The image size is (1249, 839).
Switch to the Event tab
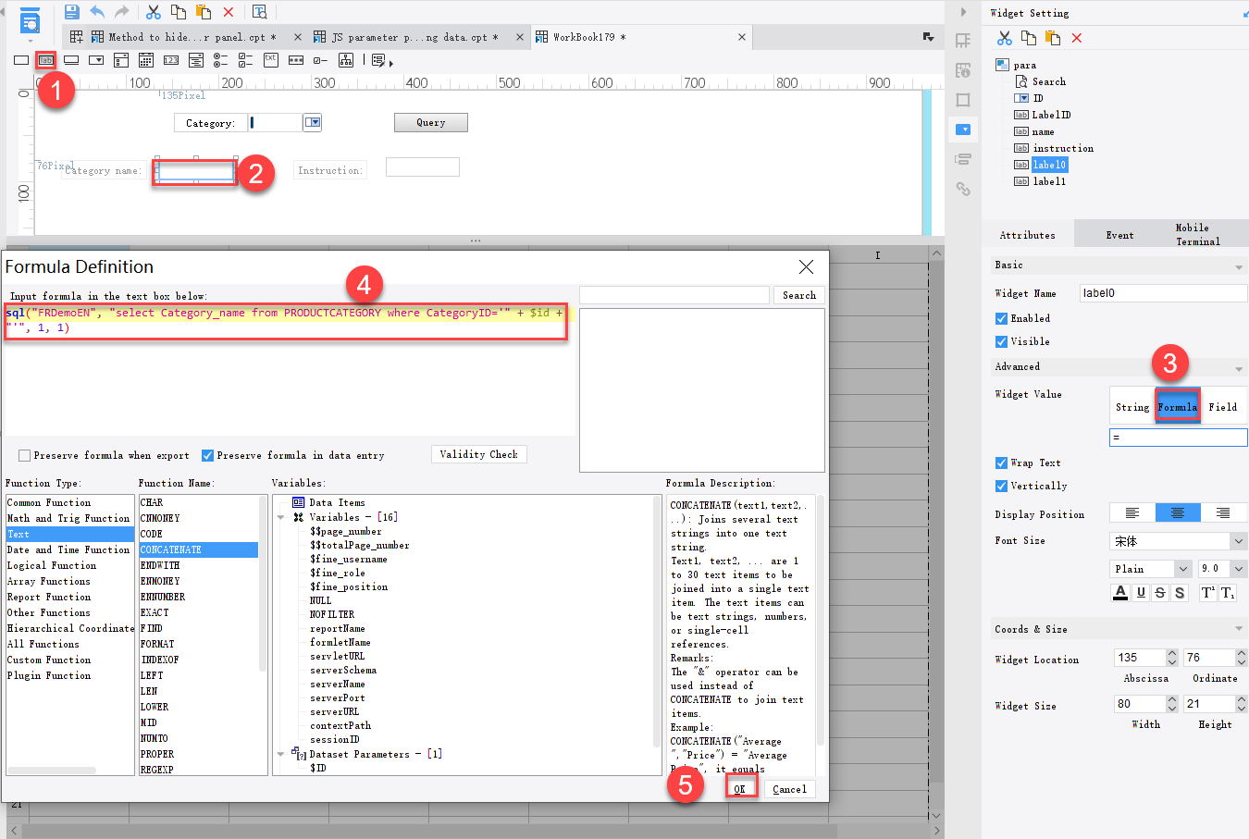[x=1119, y=235]
